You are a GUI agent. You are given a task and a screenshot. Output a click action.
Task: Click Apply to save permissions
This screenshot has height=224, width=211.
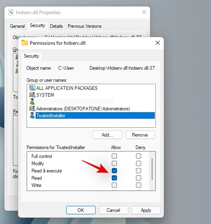click(146, 210)
